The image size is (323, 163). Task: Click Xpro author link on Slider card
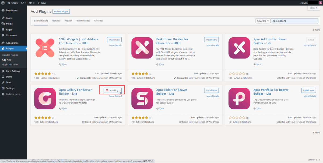pos(161,109)
